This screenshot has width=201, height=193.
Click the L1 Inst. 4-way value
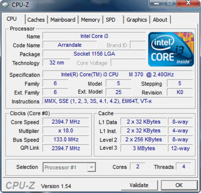tap(180, 131)
